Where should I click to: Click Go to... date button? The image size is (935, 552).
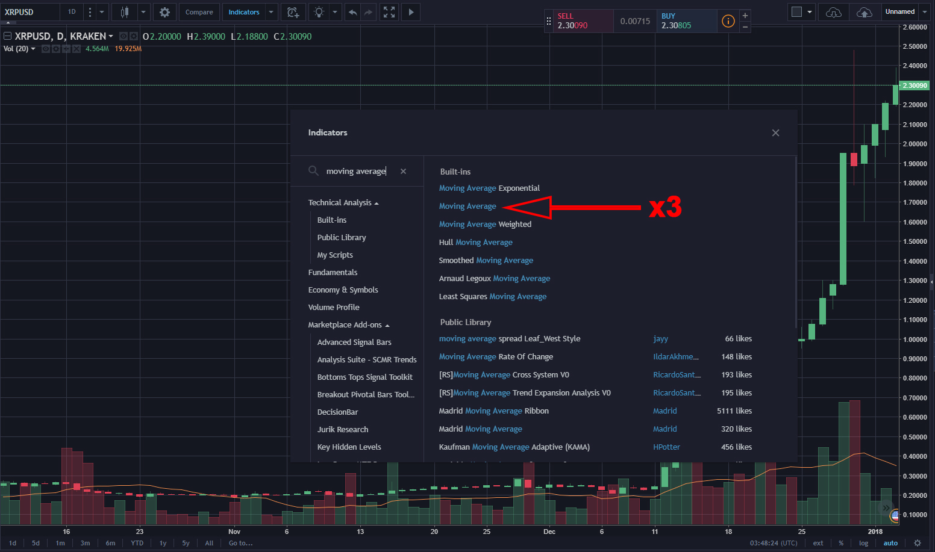tap(240, 543)
